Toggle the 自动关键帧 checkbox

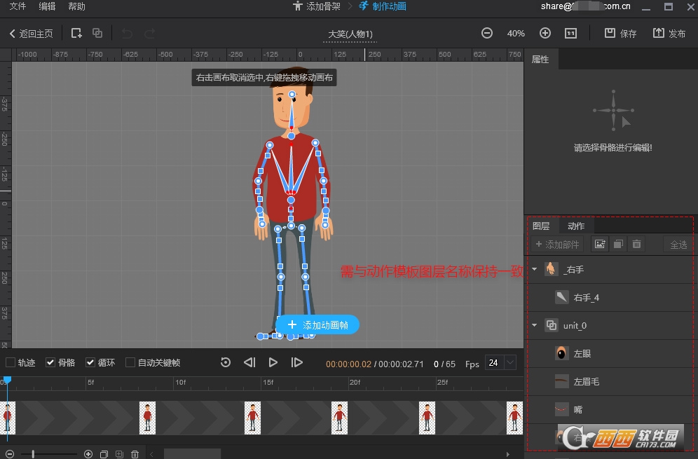pyautogui.click(x=130, y=362)
